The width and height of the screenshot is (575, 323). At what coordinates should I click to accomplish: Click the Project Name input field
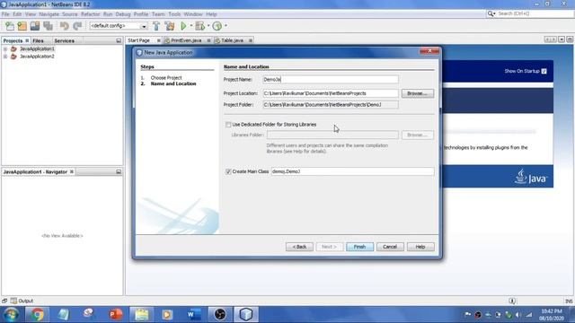[330, 80]
